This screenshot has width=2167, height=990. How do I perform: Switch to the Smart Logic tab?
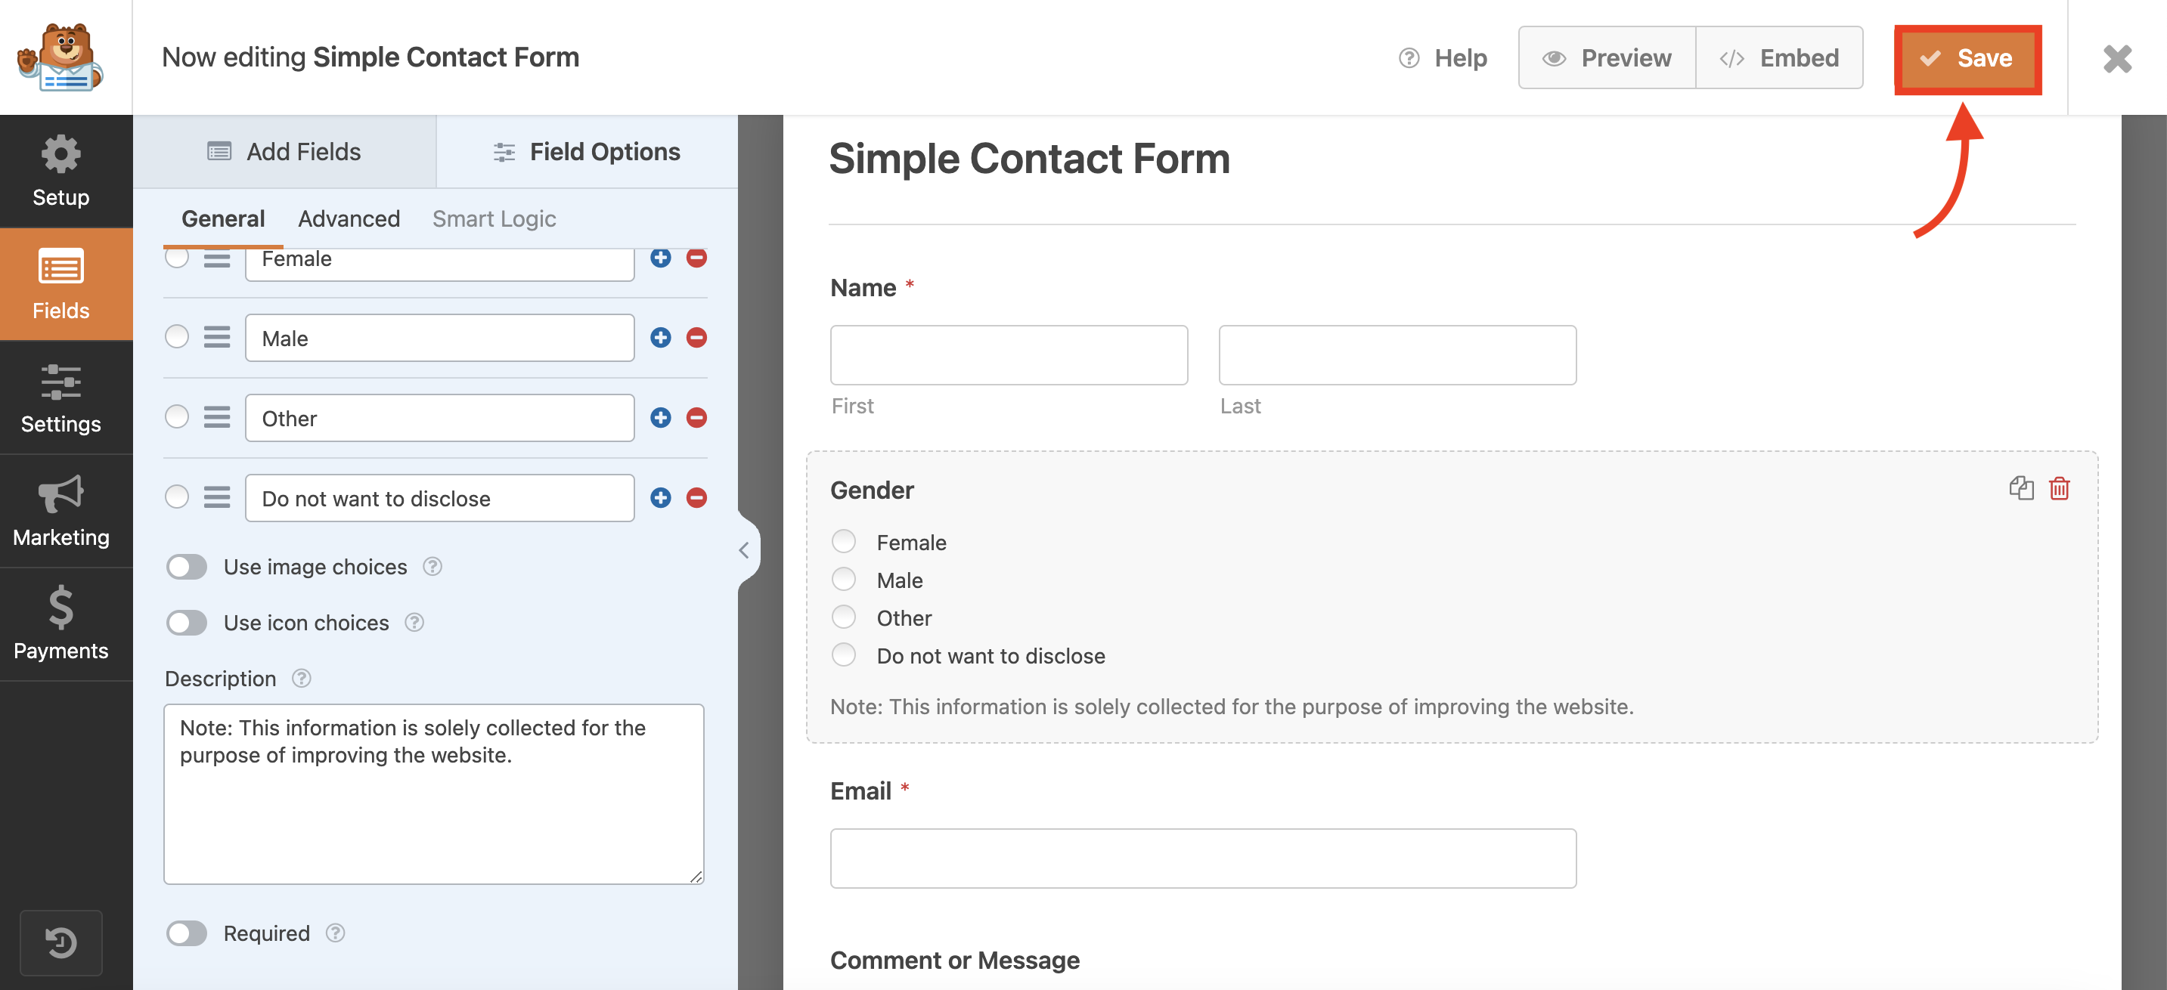[494, 215]
